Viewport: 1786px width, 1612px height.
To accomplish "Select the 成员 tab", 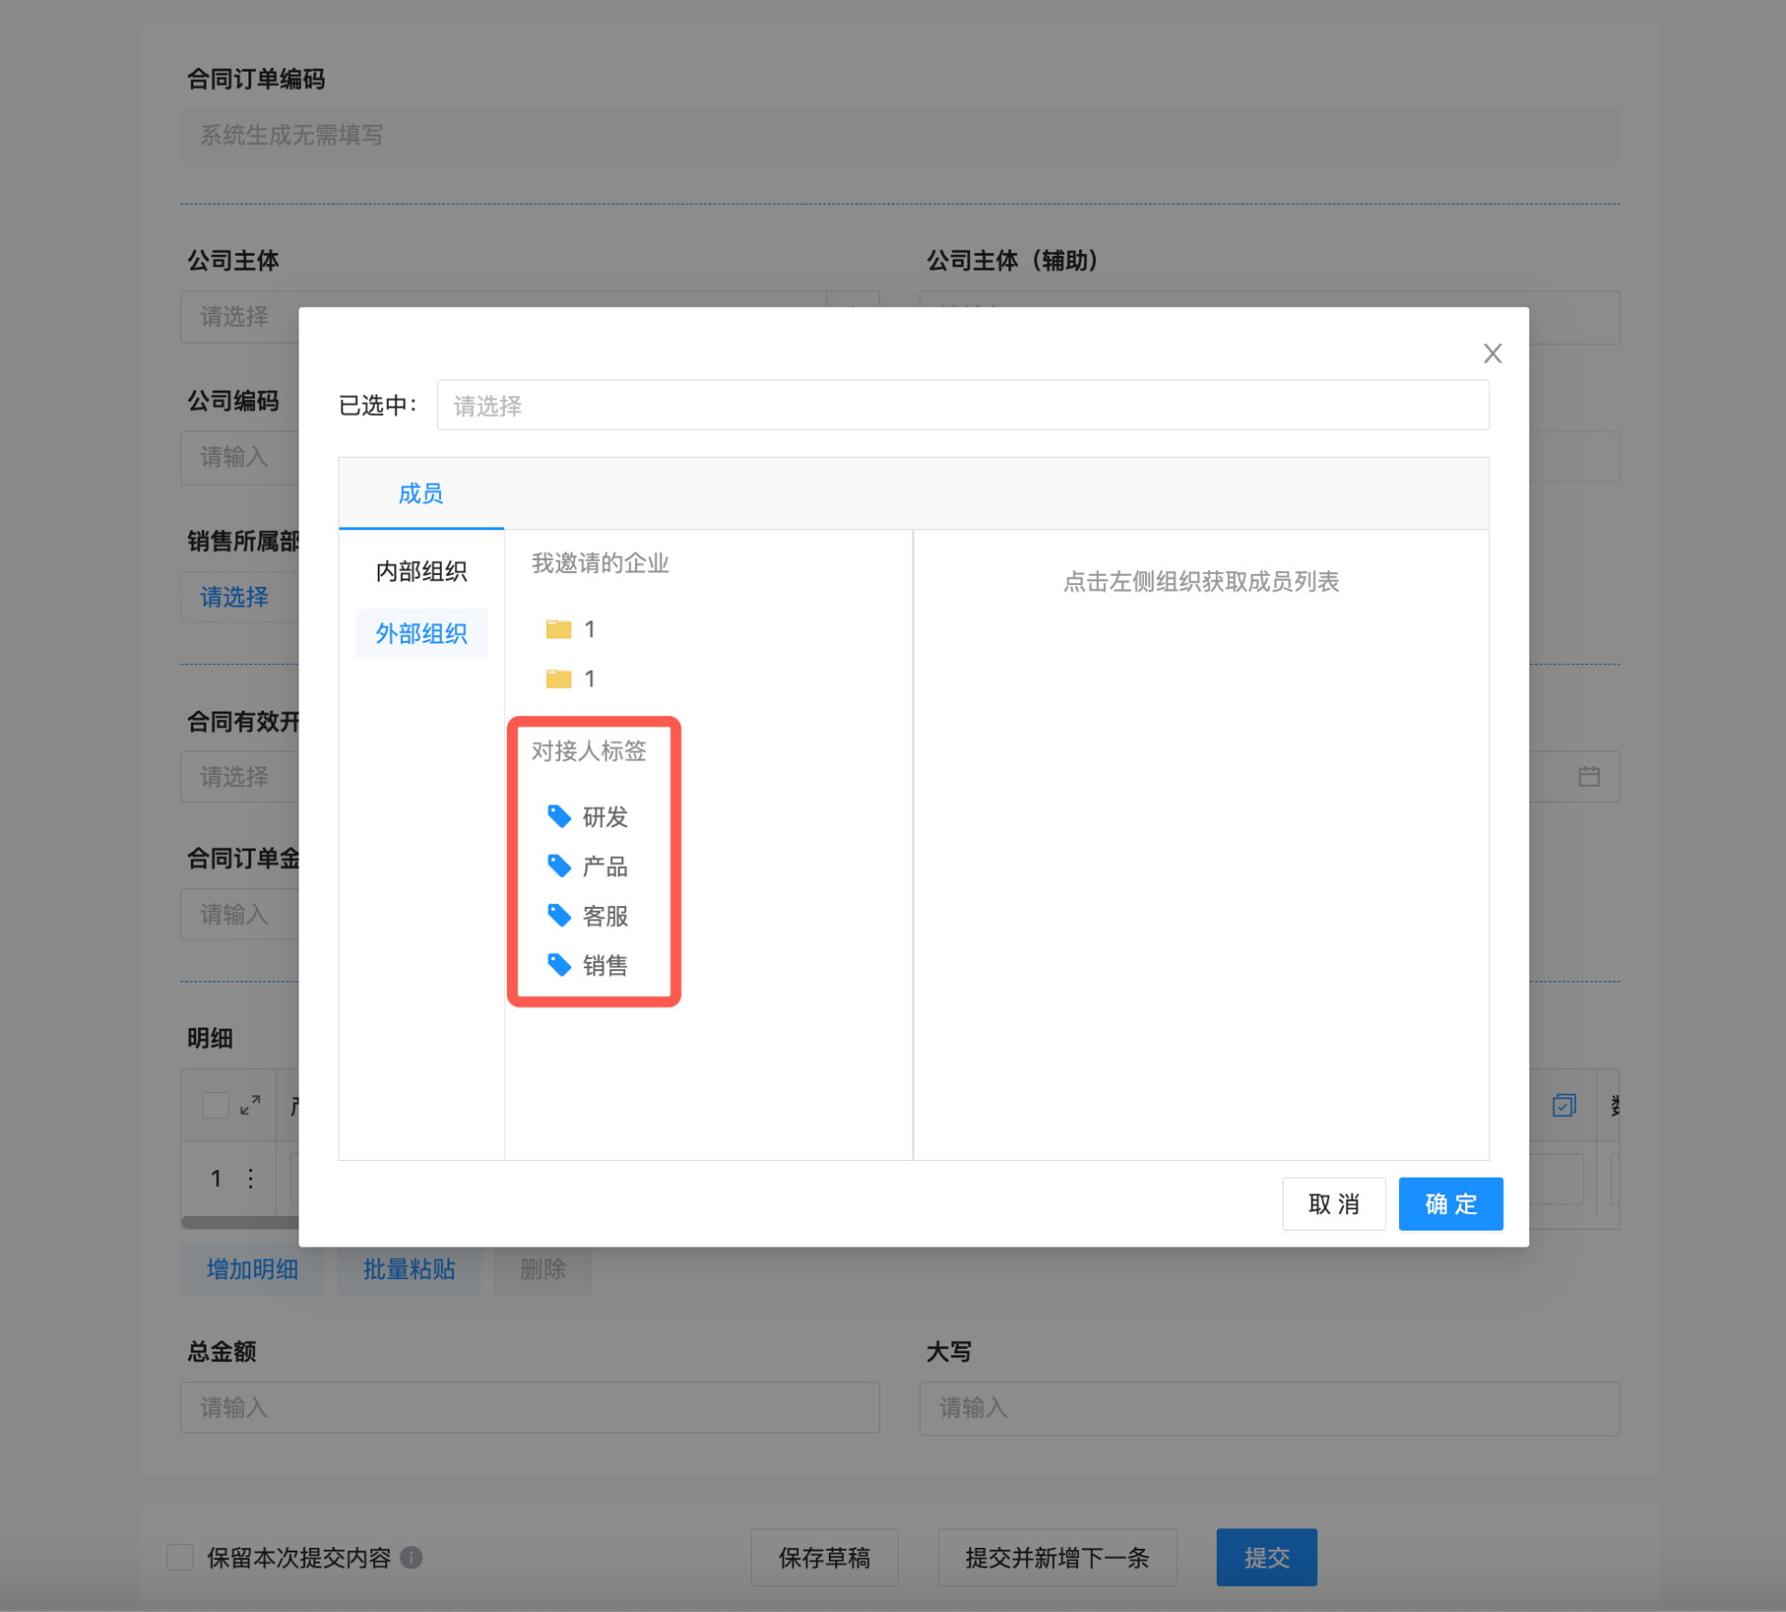I will [x=420, y=494].
